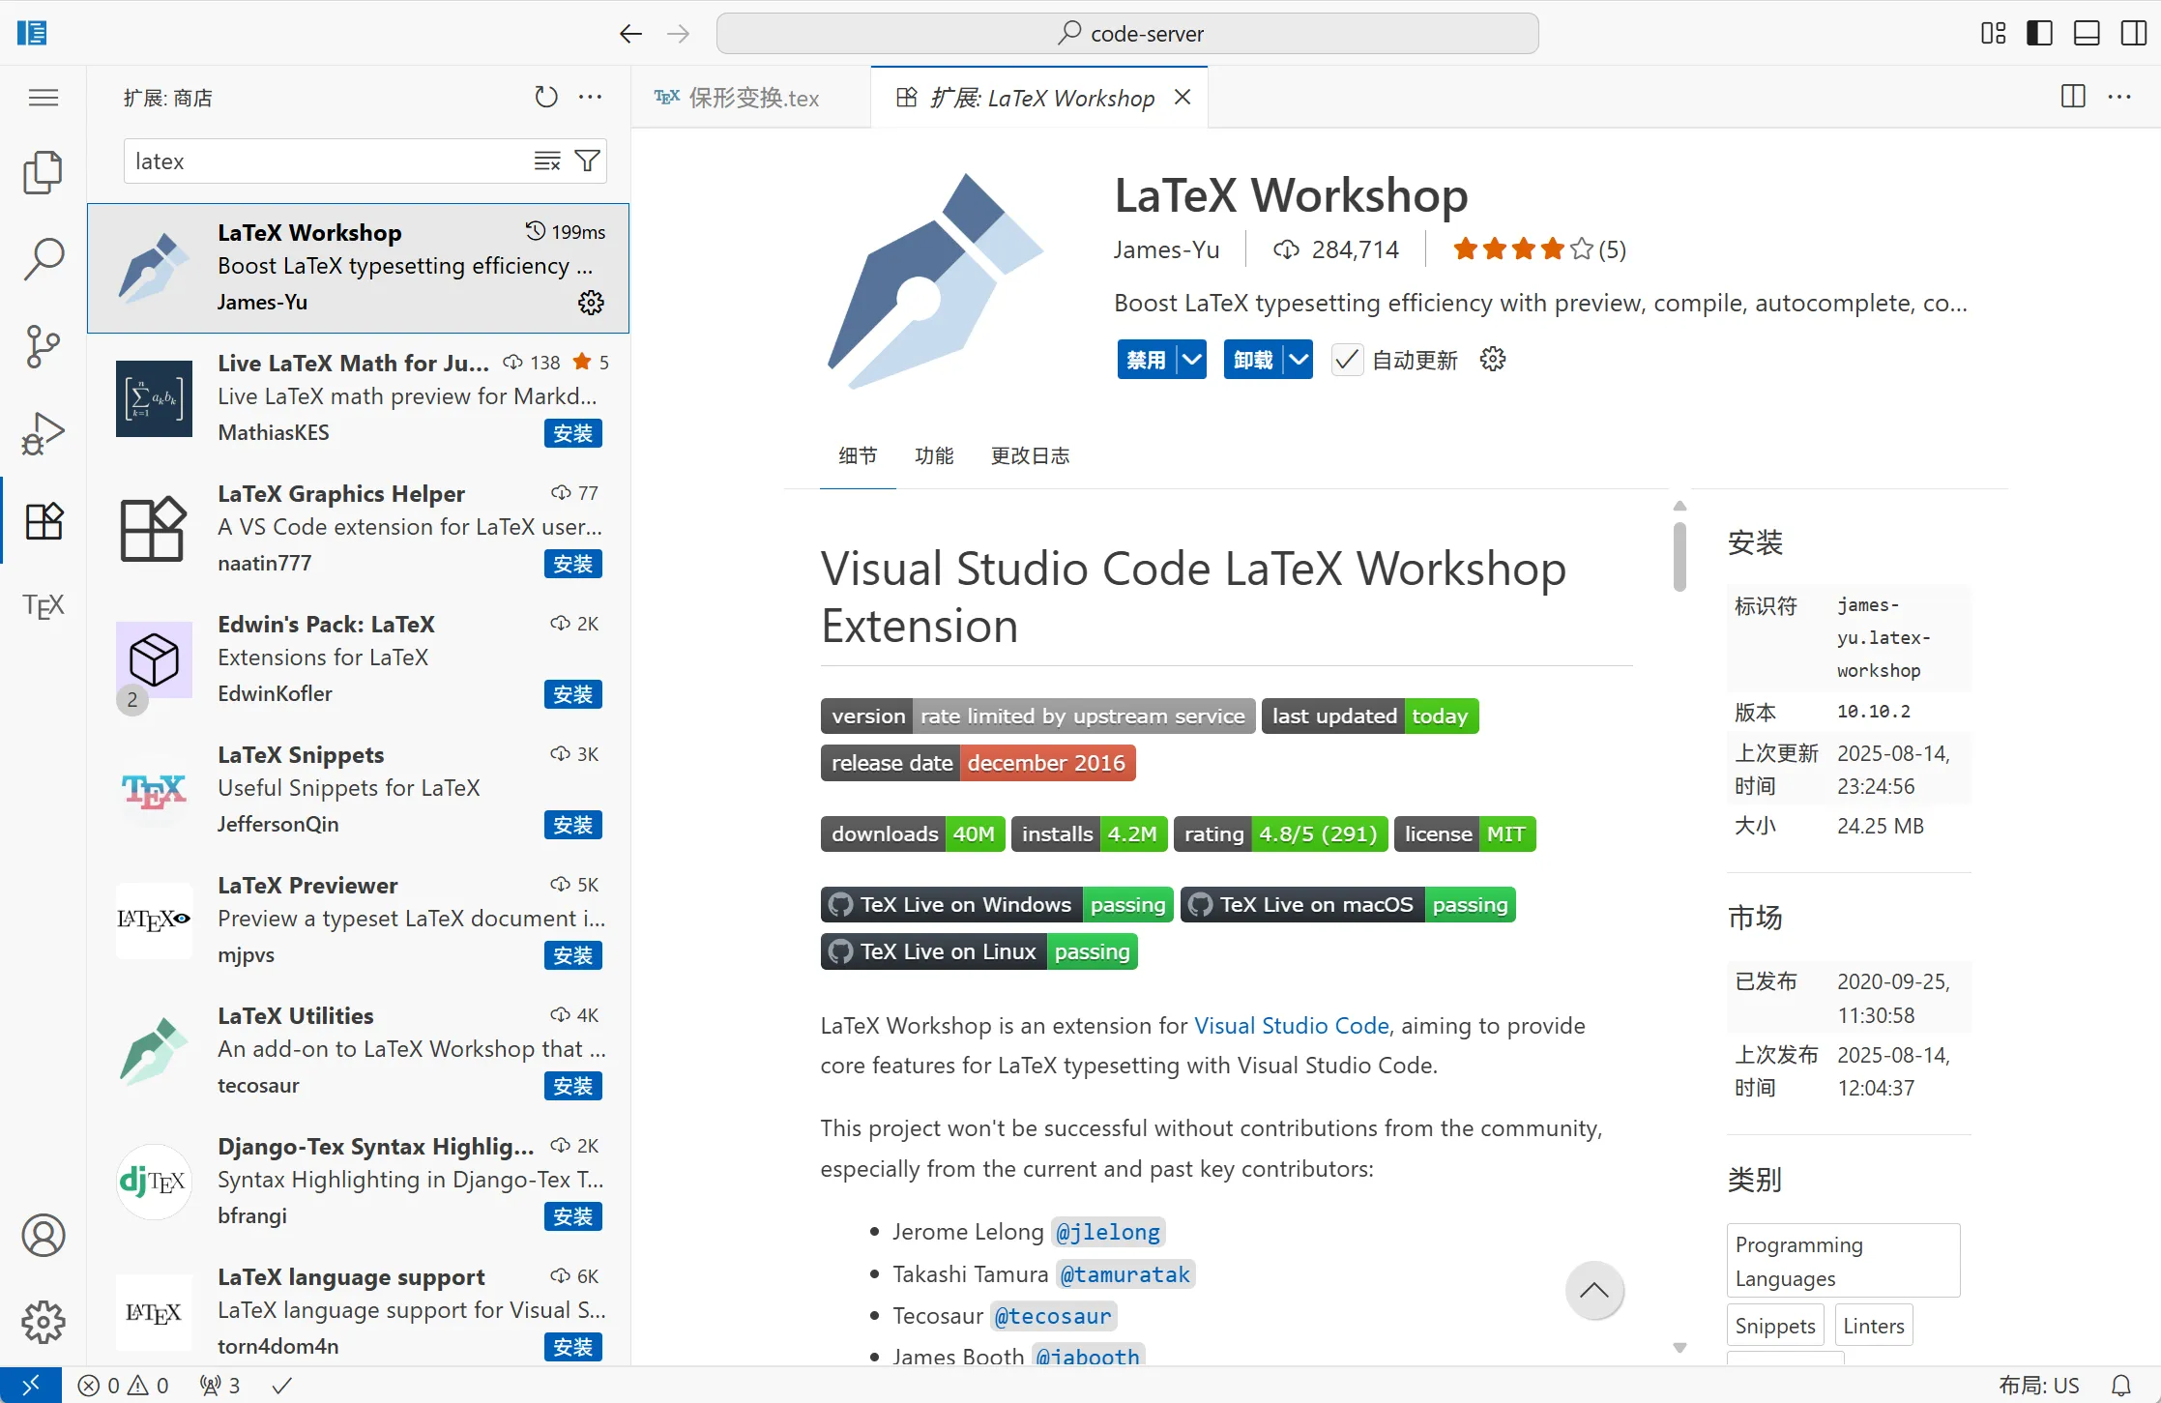
Task: Show errors and warnings in status bar
Action: (x=123, y=1386)
